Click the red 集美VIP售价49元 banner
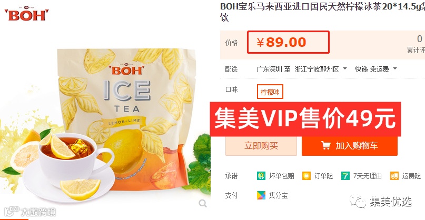 click(305, 119)
